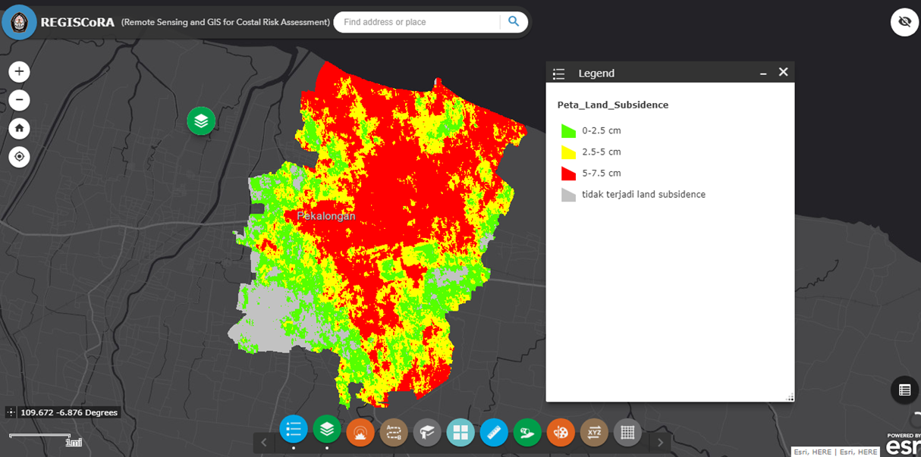This screenshot has height=457, width=921.
Task: Click the '5-7.5 cm' legend label
Action: click(x=602, y=173)
